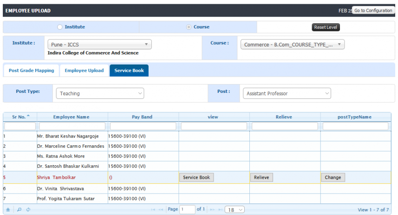The height and width of the screenshot is (215, 398).
Task: Click the Relieve column header
Action: 285,117
